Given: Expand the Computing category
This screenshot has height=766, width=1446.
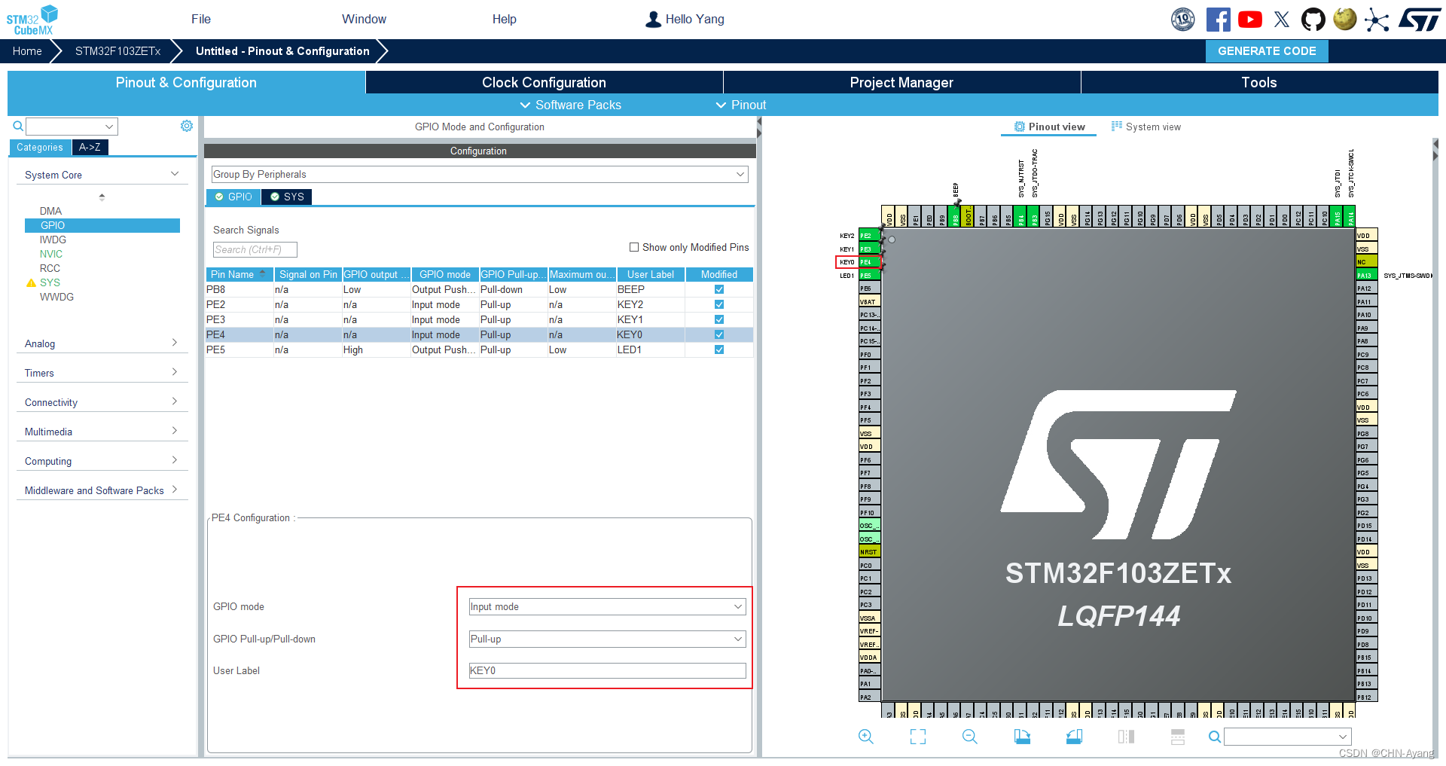Looking at the screenshot, I should [102, 461].
